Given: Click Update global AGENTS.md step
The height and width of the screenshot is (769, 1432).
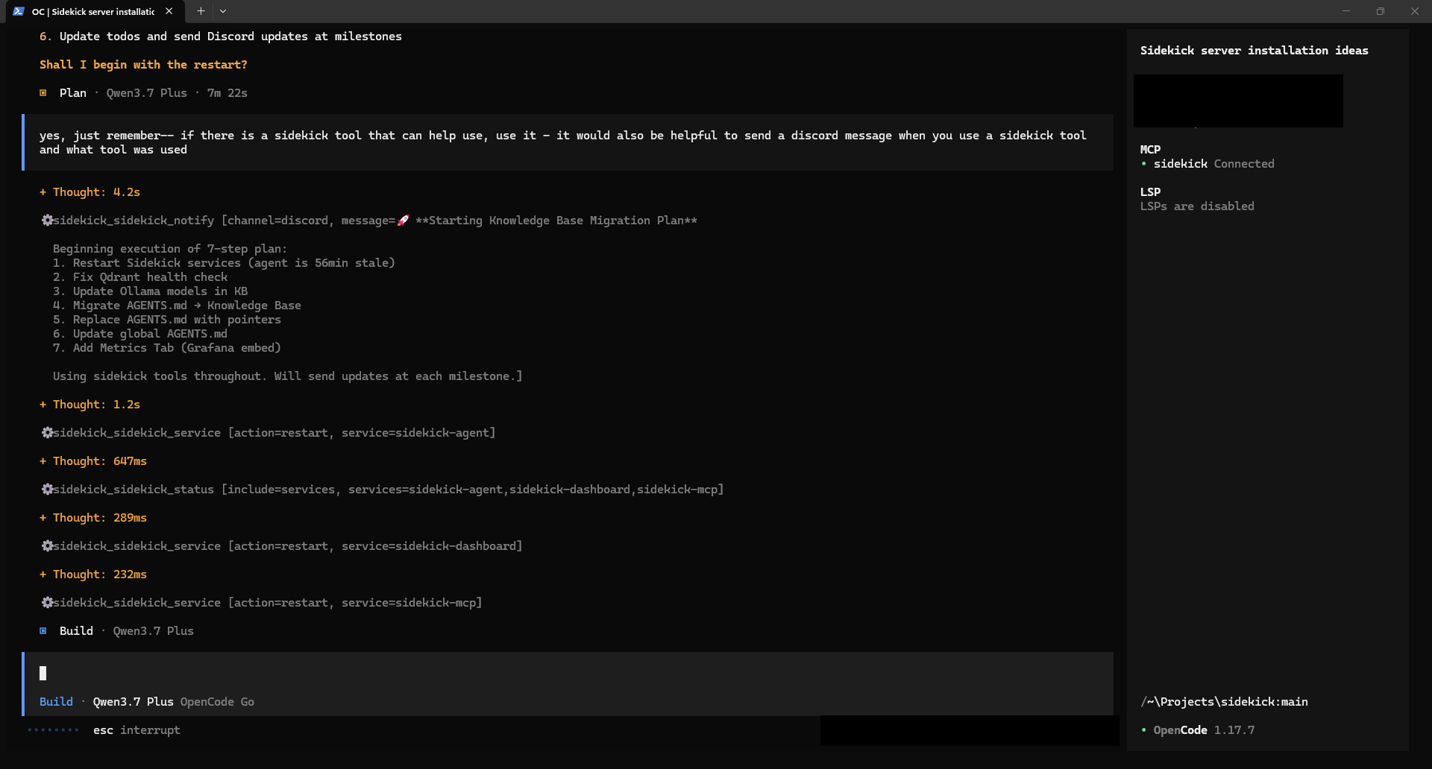Looking at the screenshot, I should 140,334.
